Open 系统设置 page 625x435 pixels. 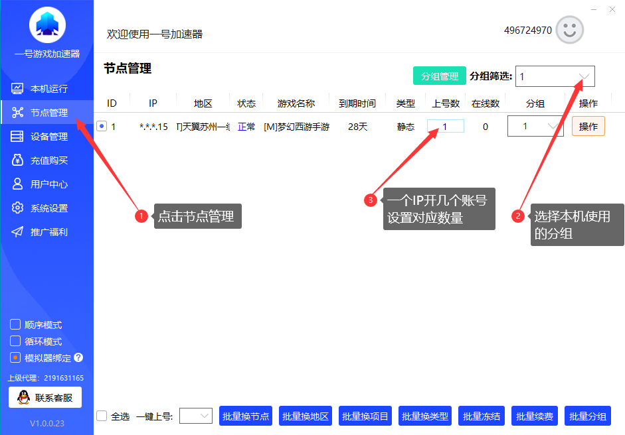coord(47,208)
